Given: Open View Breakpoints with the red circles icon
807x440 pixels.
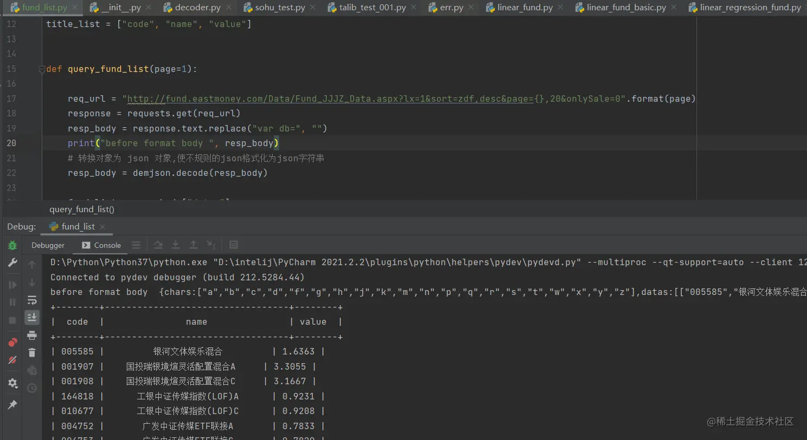Looking at the screenshot, I should 12,342.
